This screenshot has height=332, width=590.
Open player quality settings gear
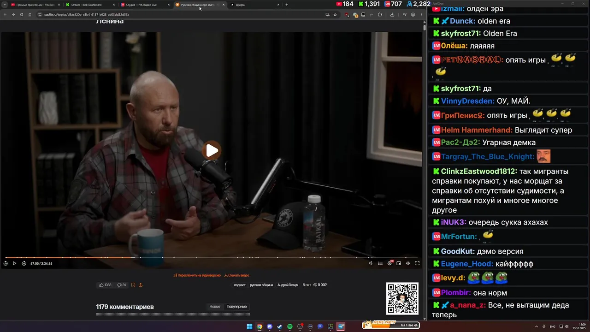389,263
